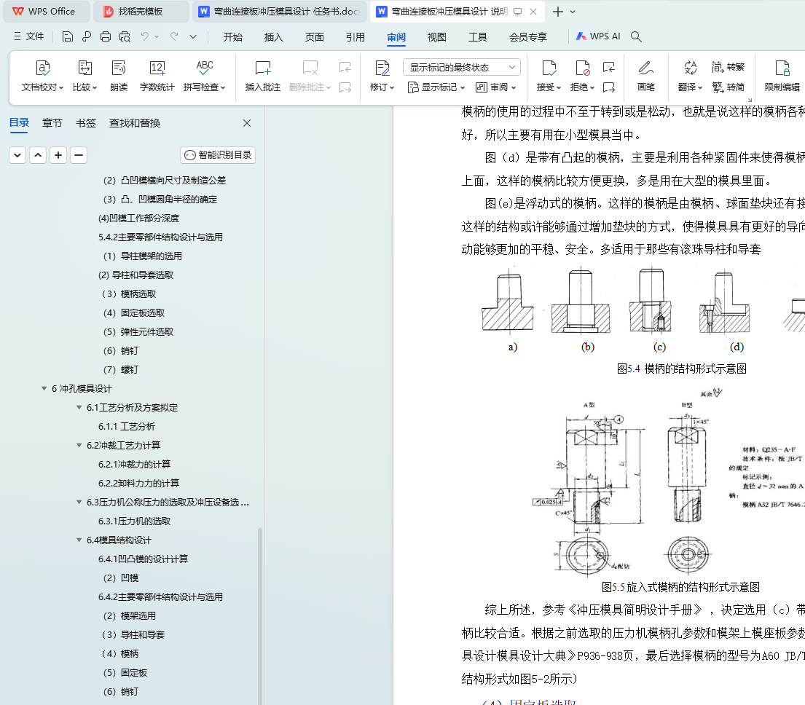Convert text with 转简 button
805x705 pixels.
[x=728, y=87]
